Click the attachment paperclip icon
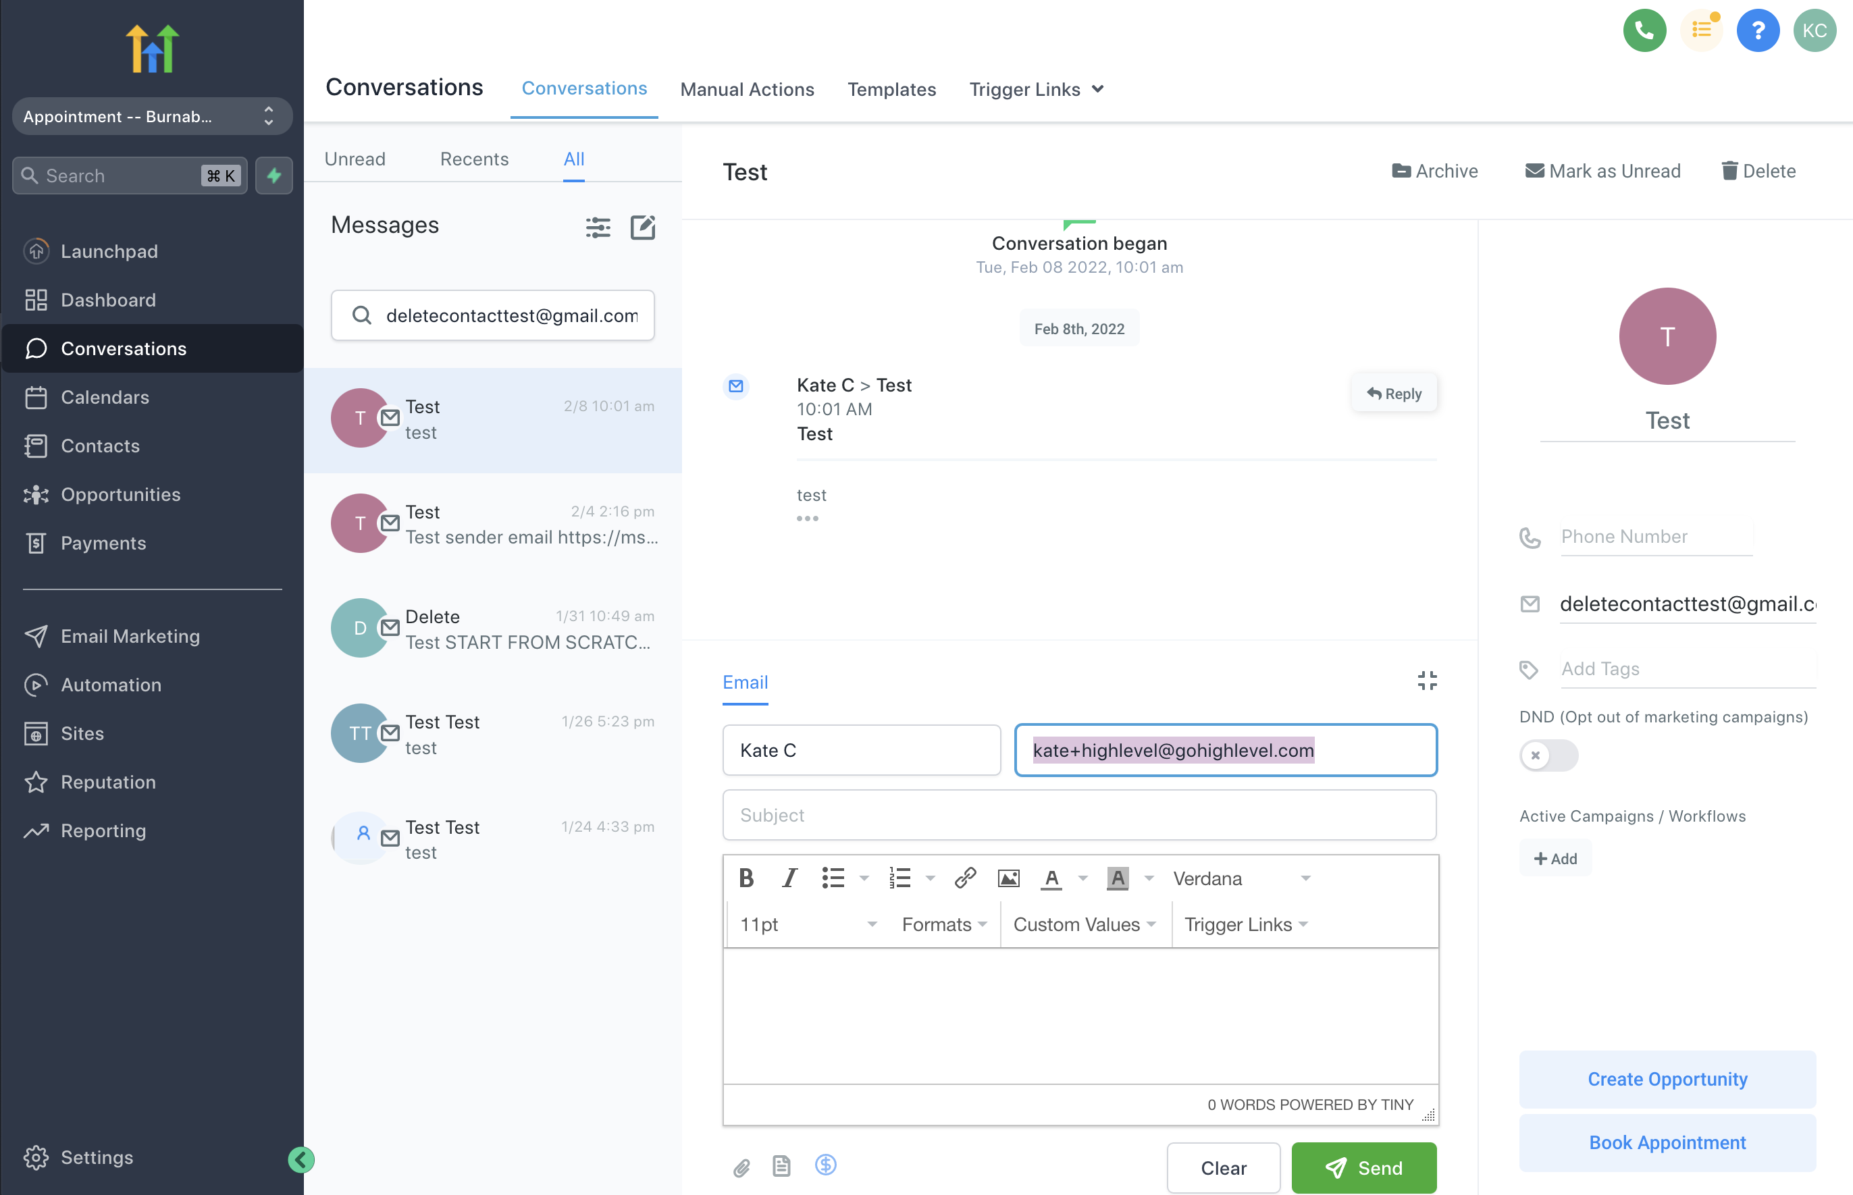The height and width of the screenshot is (1195, 1853). 741,1167
